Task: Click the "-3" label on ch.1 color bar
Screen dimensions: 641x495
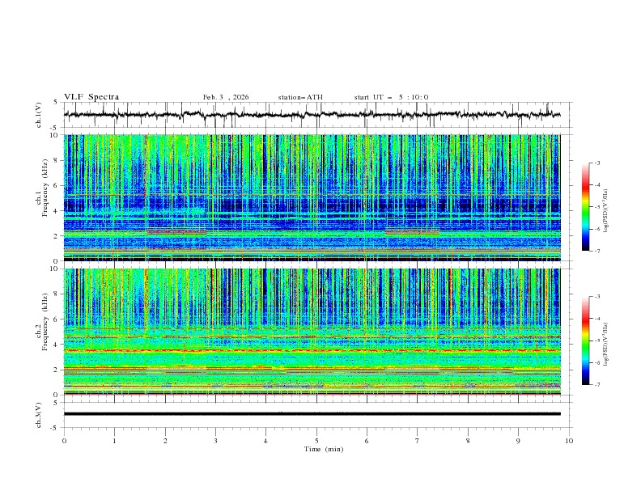Action: pyautogui.click(x=596, y=163)
